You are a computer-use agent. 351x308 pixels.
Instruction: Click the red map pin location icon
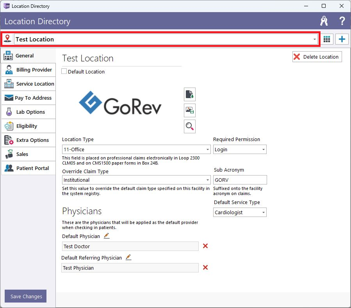click(x=7, y=39)
